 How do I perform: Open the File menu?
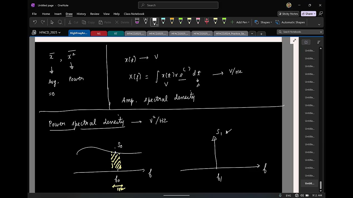click(34, 14)
